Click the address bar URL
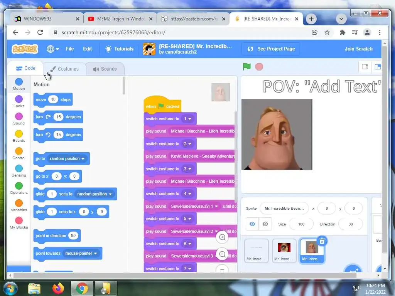This screenshot has height=296, width=395. (x=113, y=32)
